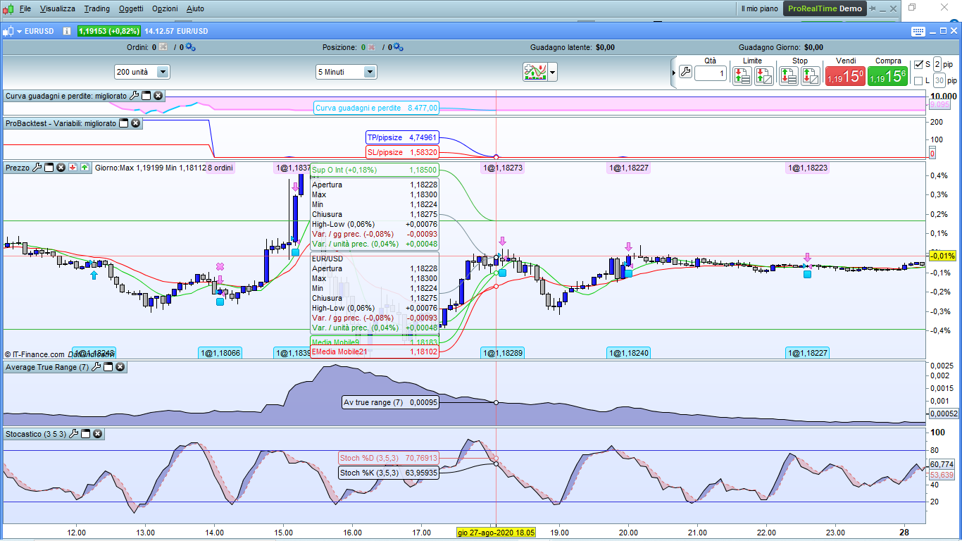Click the Guadagno Giorno $0,00 value
Screen dimensions: 962x541
tap(813, 47)
